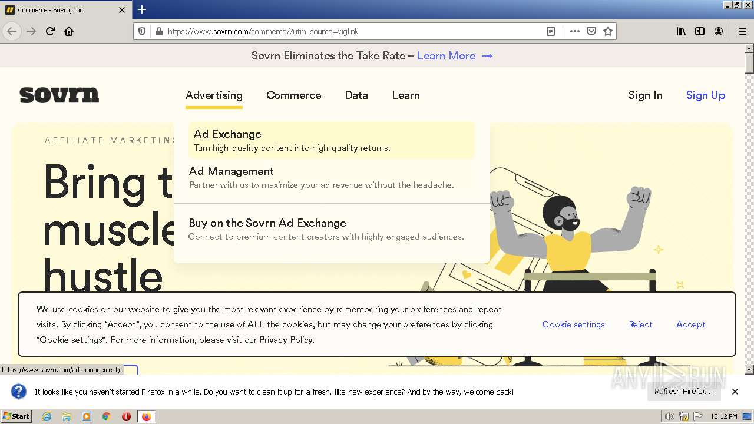Image resolution: width=754 pixels, height=424 pixels.
Task: Show sidebars icon
Action: [700, 31]
